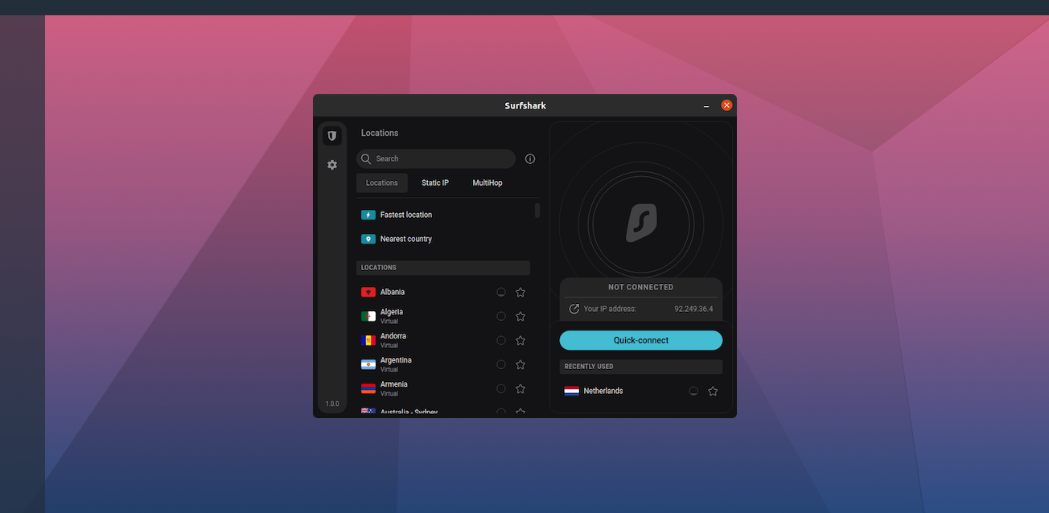Favorite Albania with its star
The image size is (1049, 513).
520,293
